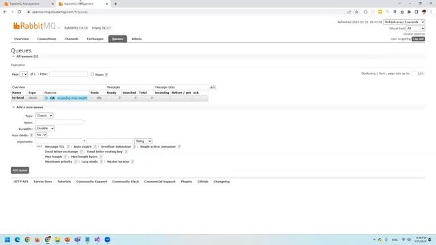Screen dimensions: 436x245
Task: Go back with the browser back arrow
Action: [5, 12]
